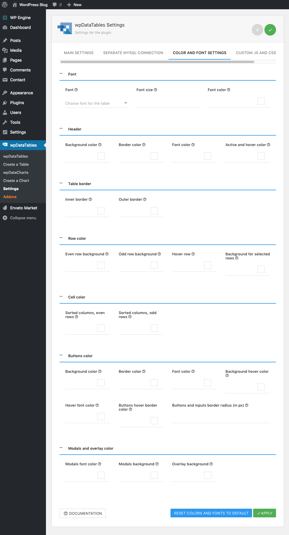289x535 pixels.
Task: Click the border radius input field
Action: 221,418
